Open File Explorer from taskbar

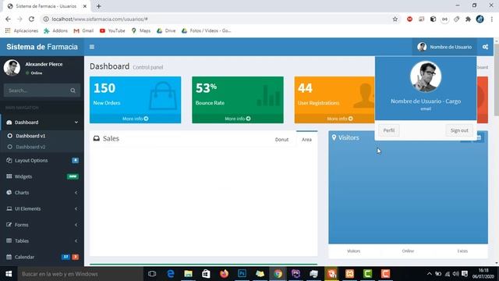point(189,274)
